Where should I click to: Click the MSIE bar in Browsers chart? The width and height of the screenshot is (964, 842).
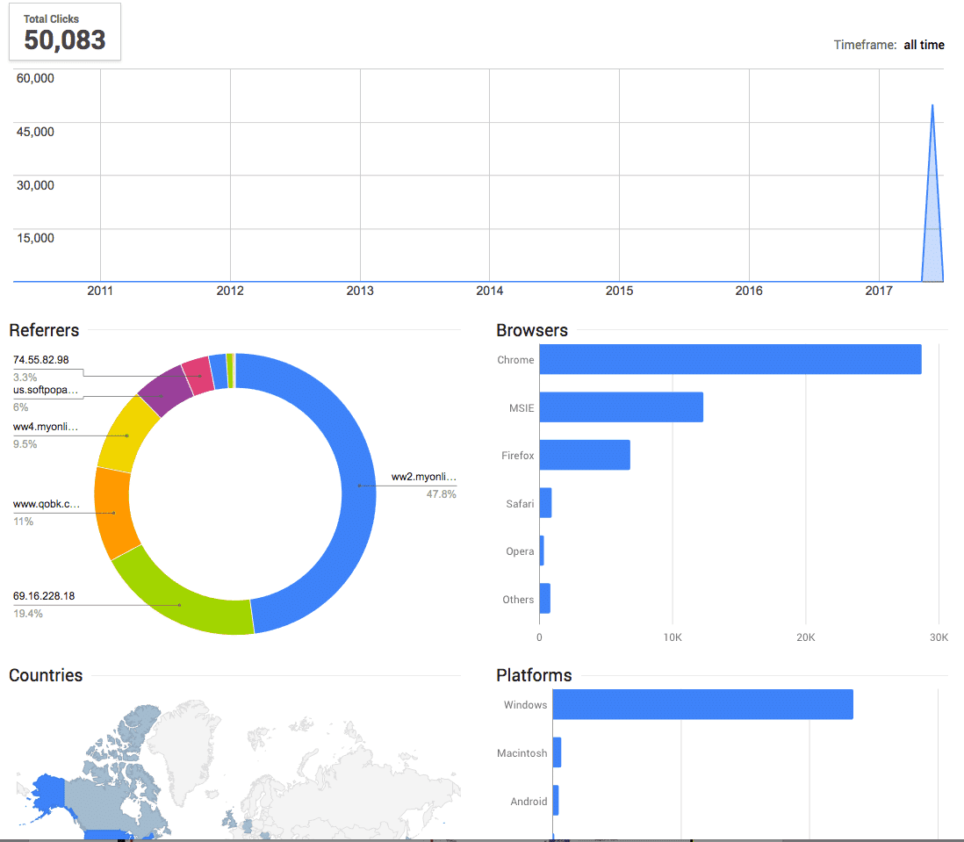pyautogui.click(x=621, y=407)
